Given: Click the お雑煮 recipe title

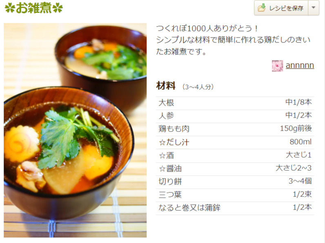Looking at the screenshot, I should point(33,8).
